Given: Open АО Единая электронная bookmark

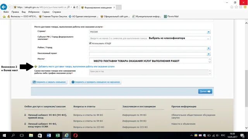Looking at the screenshot, I should [x=84, y=16].
